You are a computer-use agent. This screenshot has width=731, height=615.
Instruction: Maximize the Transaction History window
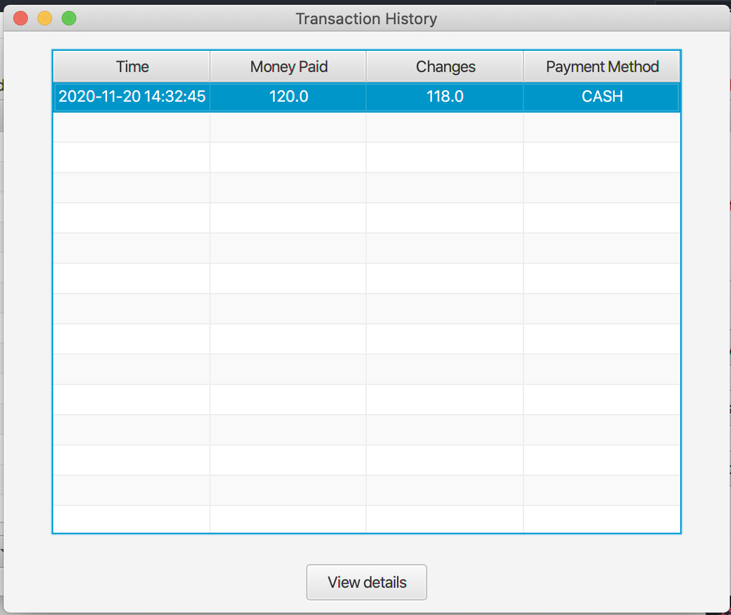pyautogui.click(x=69, y=18)
